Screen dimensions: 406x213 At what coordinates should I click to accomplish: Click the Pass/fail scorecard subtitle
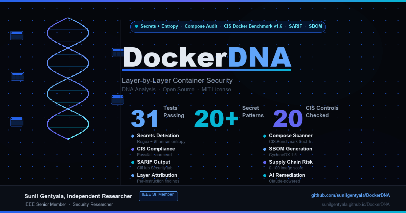pyautogui.click(x=154, y=155)
